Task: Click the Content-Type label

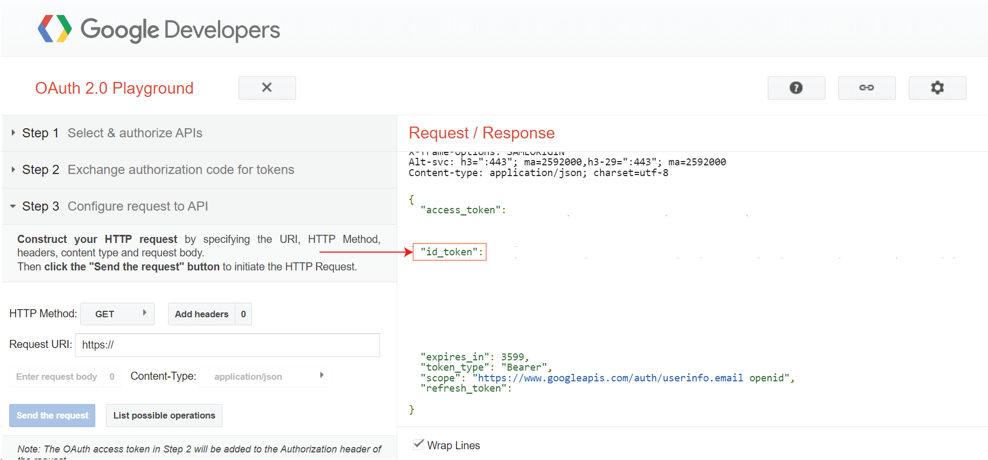Action: [x=163, y=376]
